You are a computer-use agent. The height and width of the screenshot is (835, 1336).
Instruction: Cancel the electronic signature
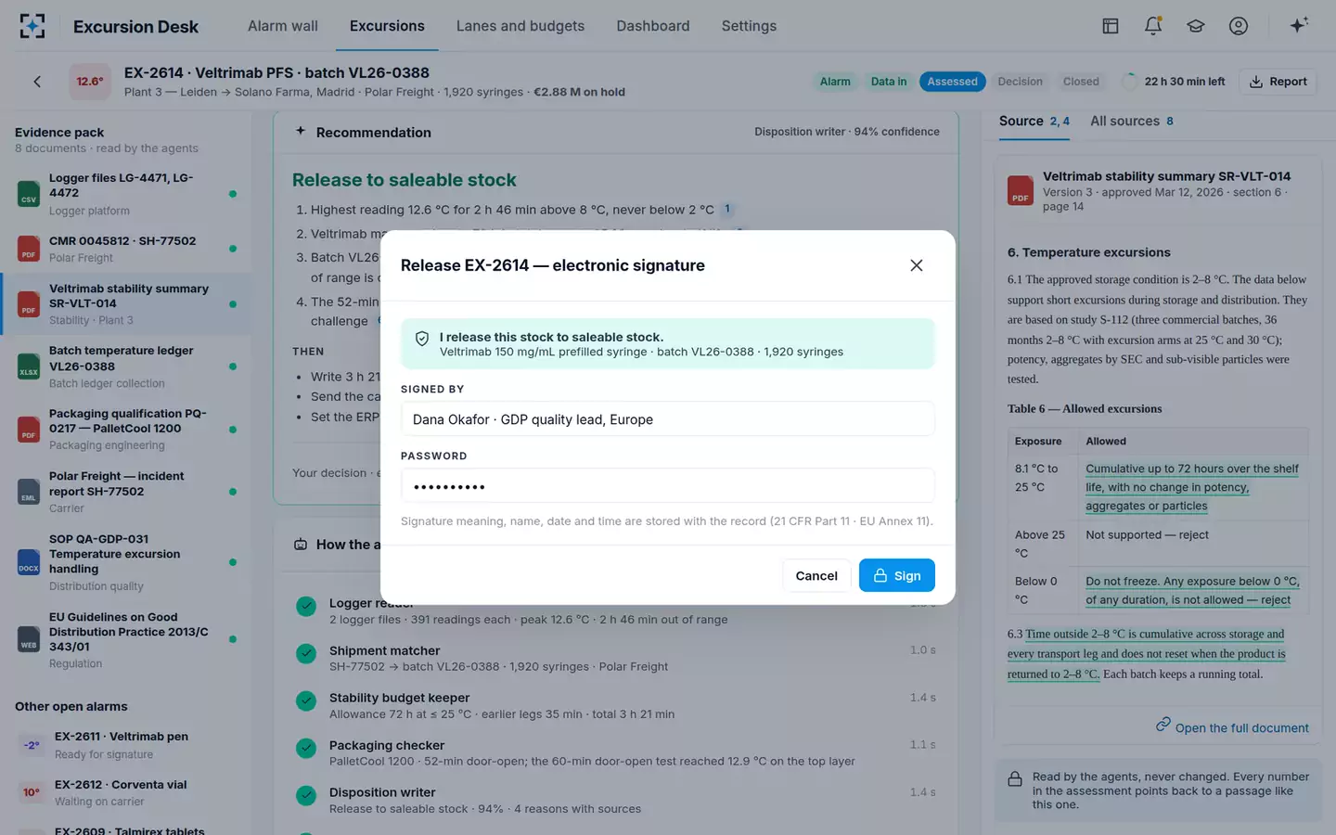[816, 575]
